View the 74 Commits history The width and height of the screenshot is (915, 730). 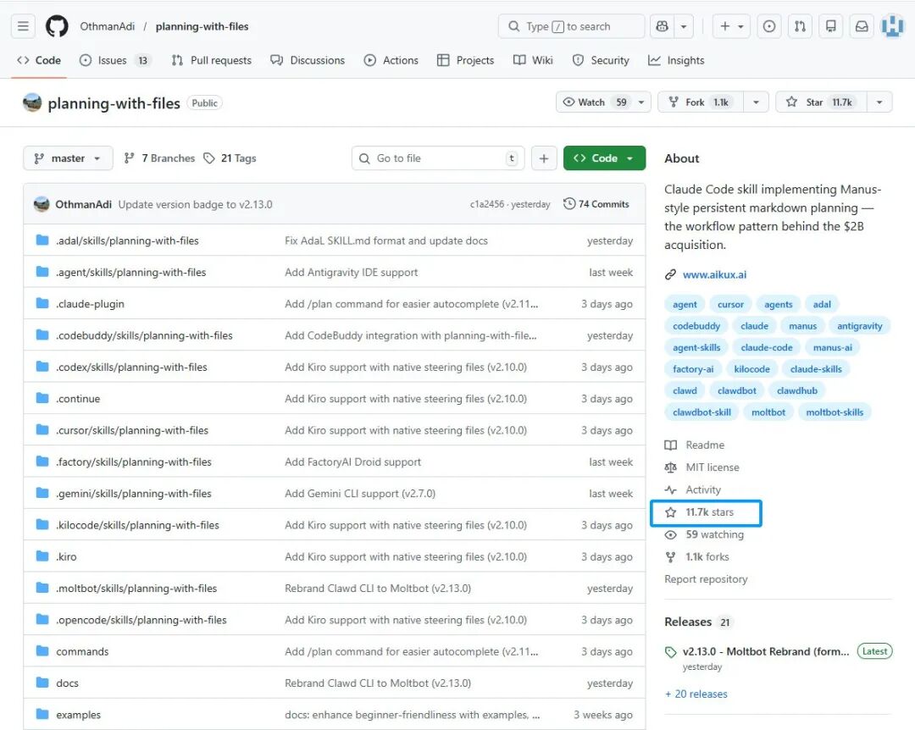(596, 204)
